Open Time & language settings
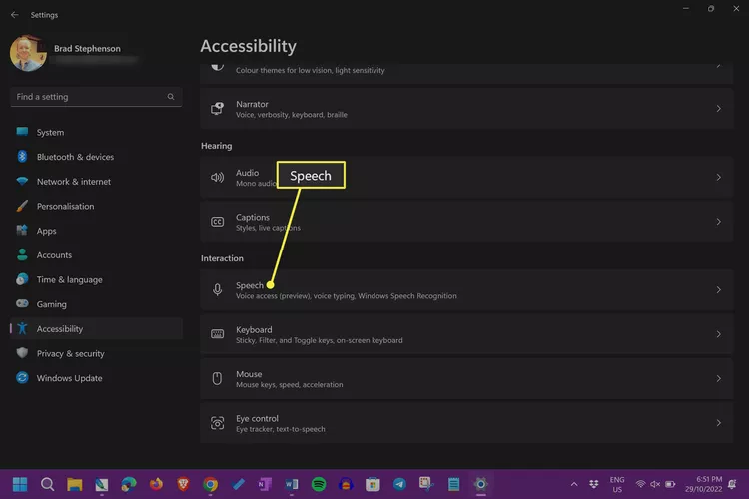Viewport: 749px width, 499px height. pos(96,279)
